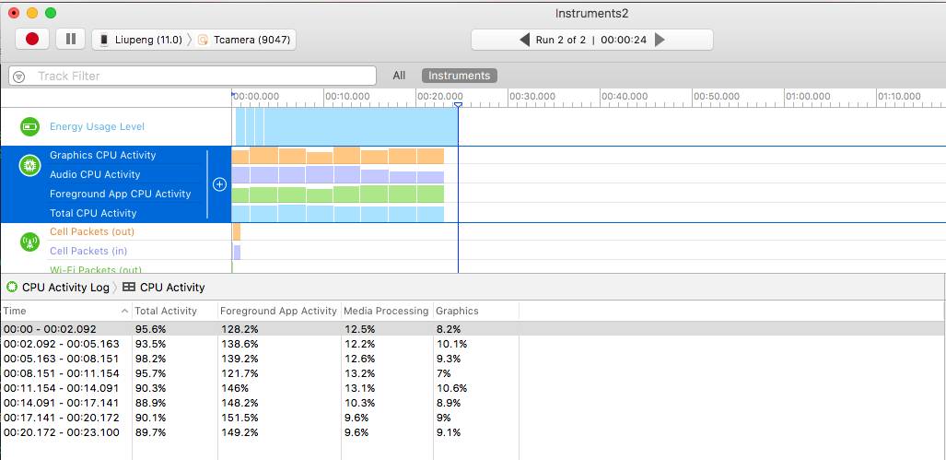The width and height of the screenshot is (946, 460).
Task: Click the 00:30.000 mark on time ruler
Action: pyautogui.click(x=531, y=97)
